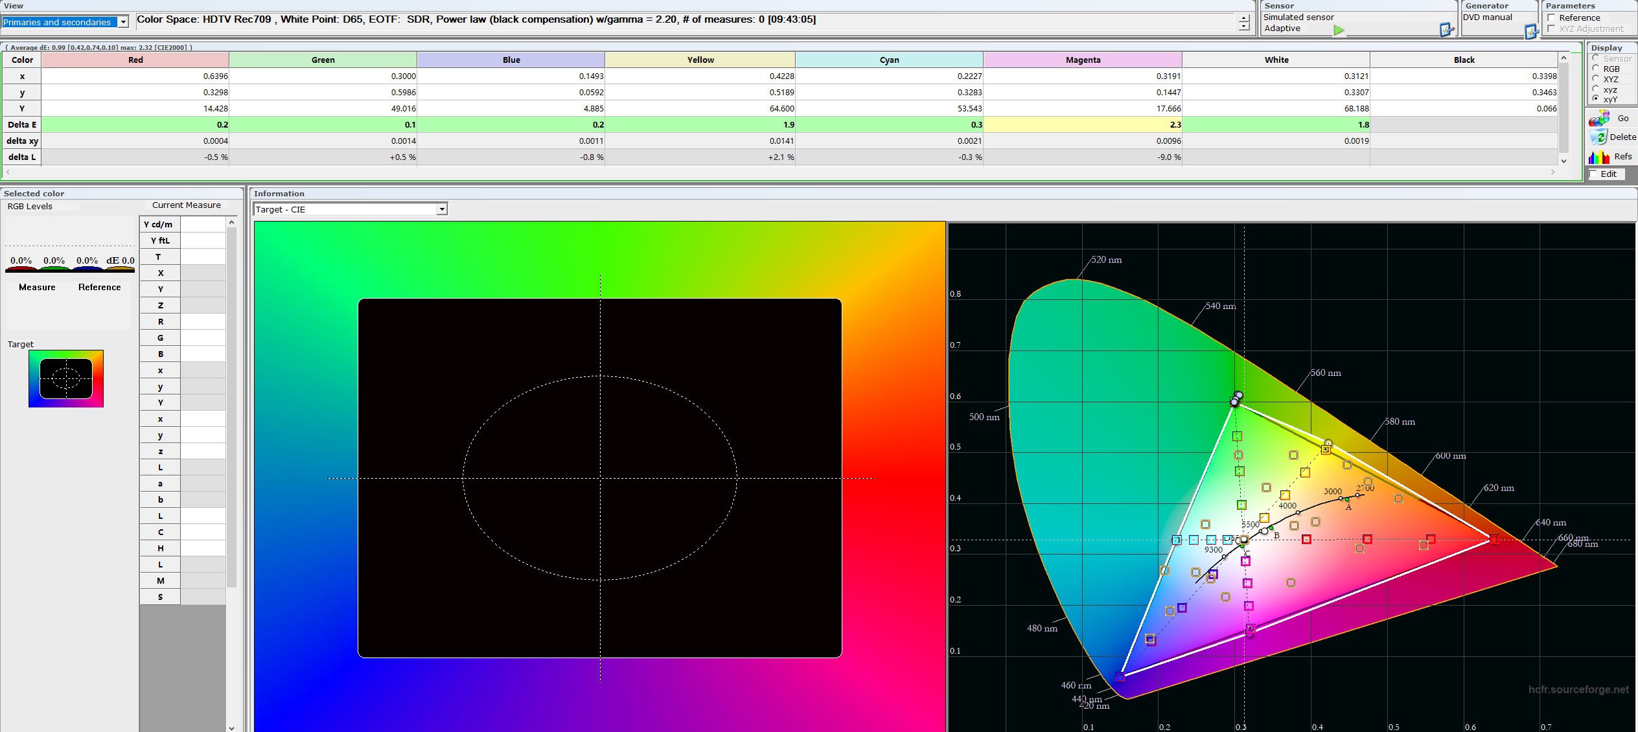Click the Delete recycle bin icon
Screen dimensions: 1638x732
point(1598,137)
